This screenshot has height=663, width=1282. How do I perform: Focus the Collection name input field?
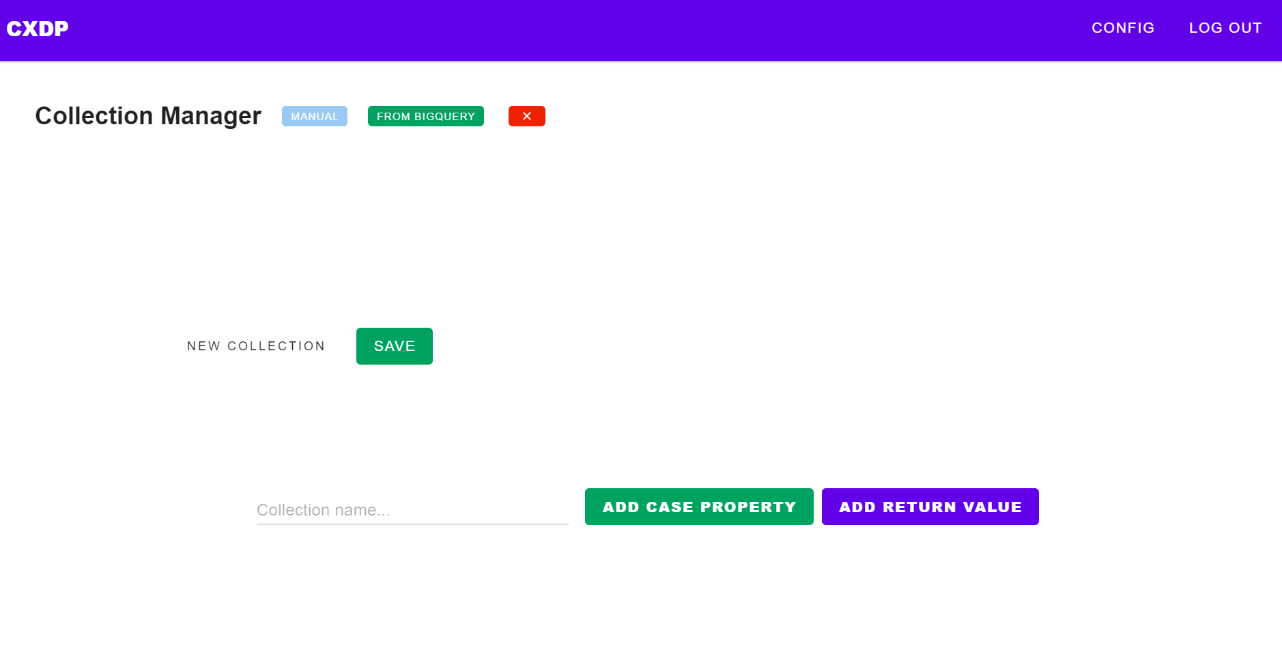click(412, 510)
